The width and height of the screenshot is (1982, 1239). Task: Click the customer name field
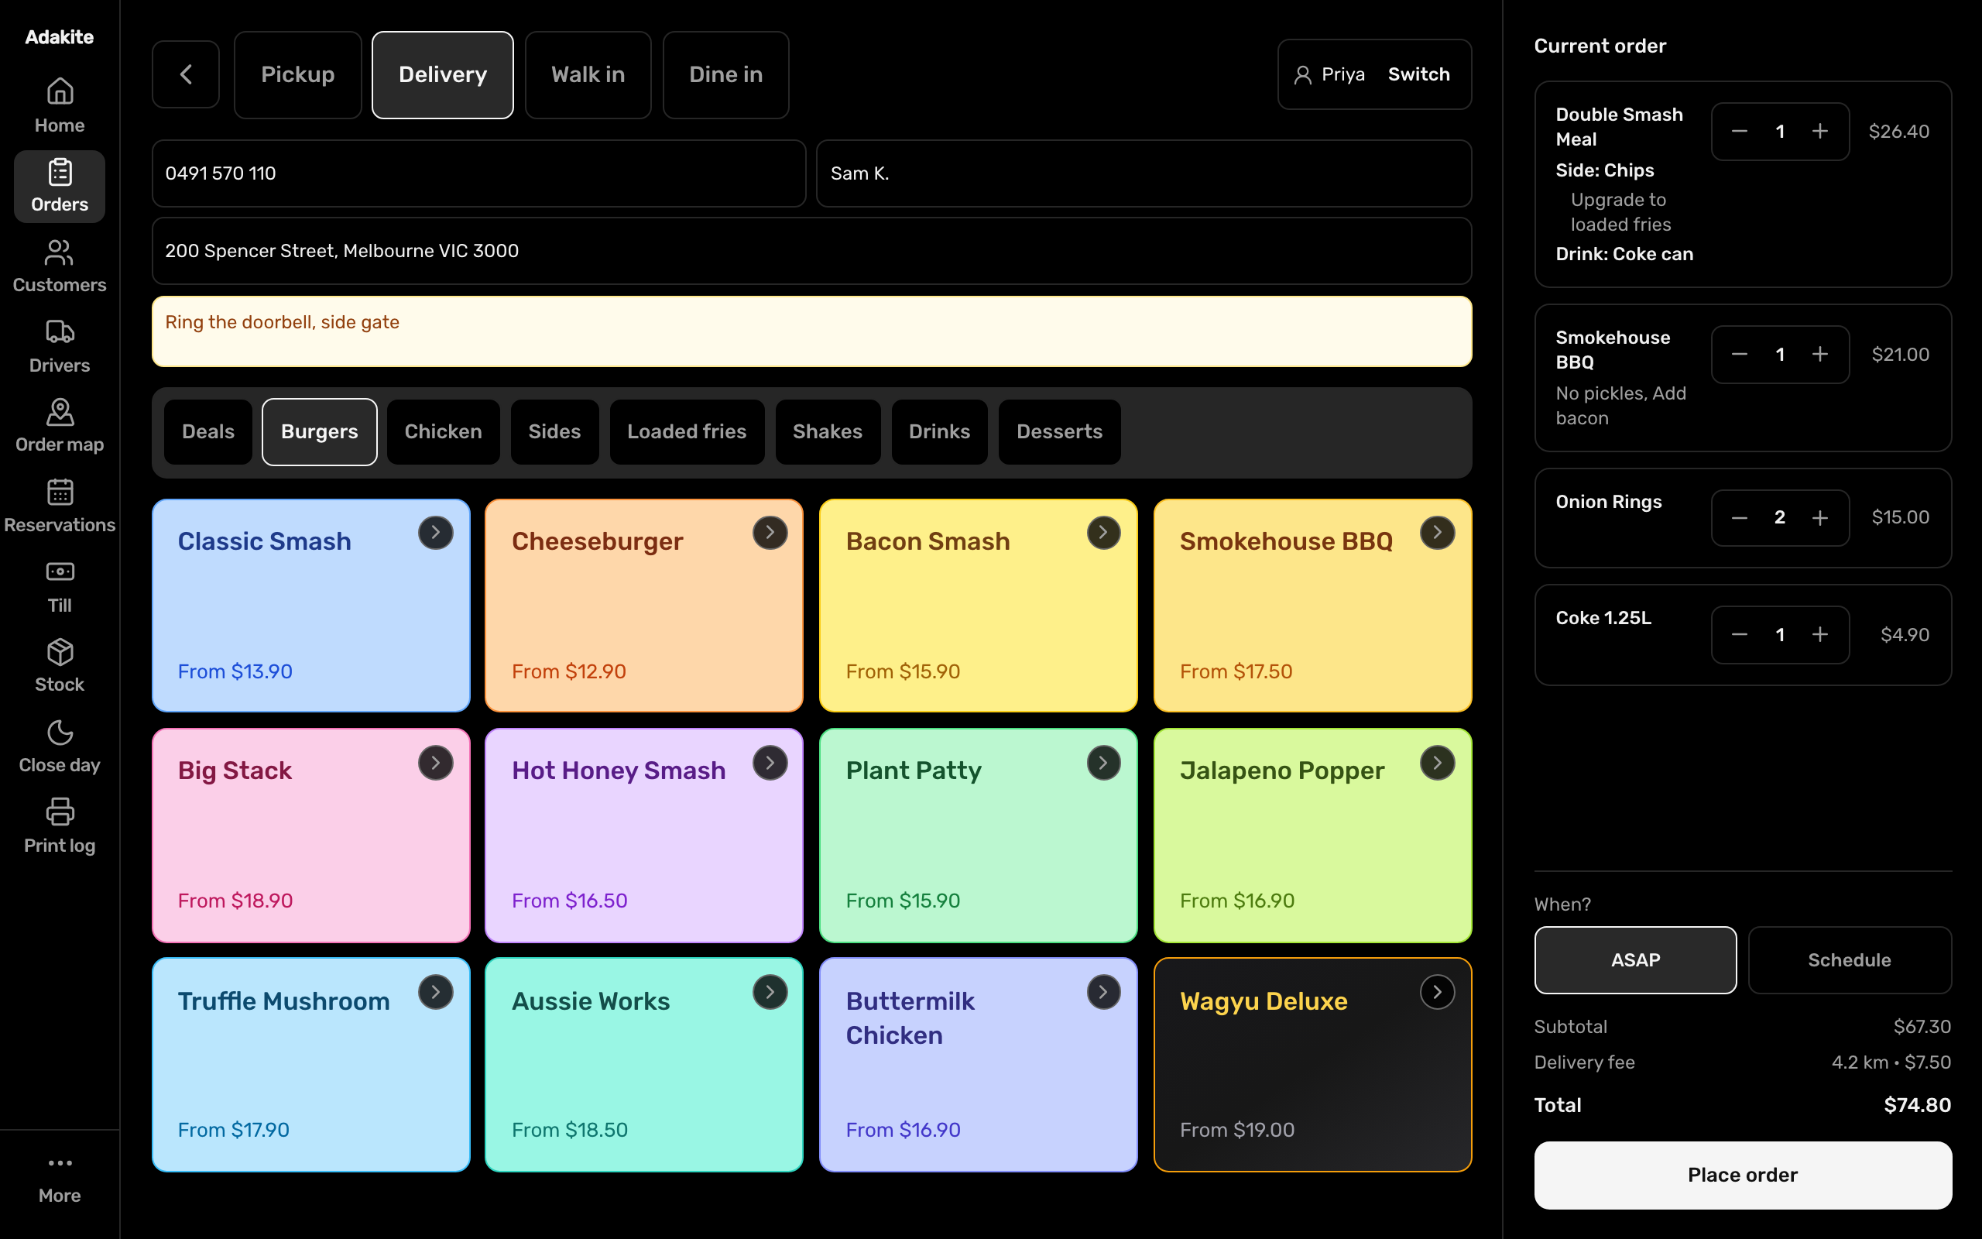pos(1144,173)
